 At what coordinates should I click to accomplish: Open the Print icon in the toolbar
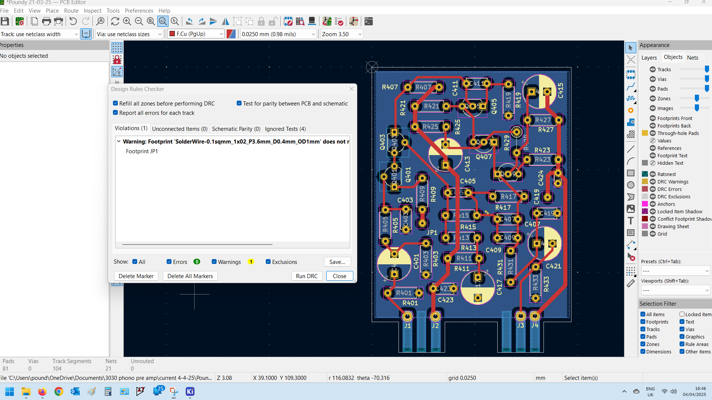(x=46, y=21)
